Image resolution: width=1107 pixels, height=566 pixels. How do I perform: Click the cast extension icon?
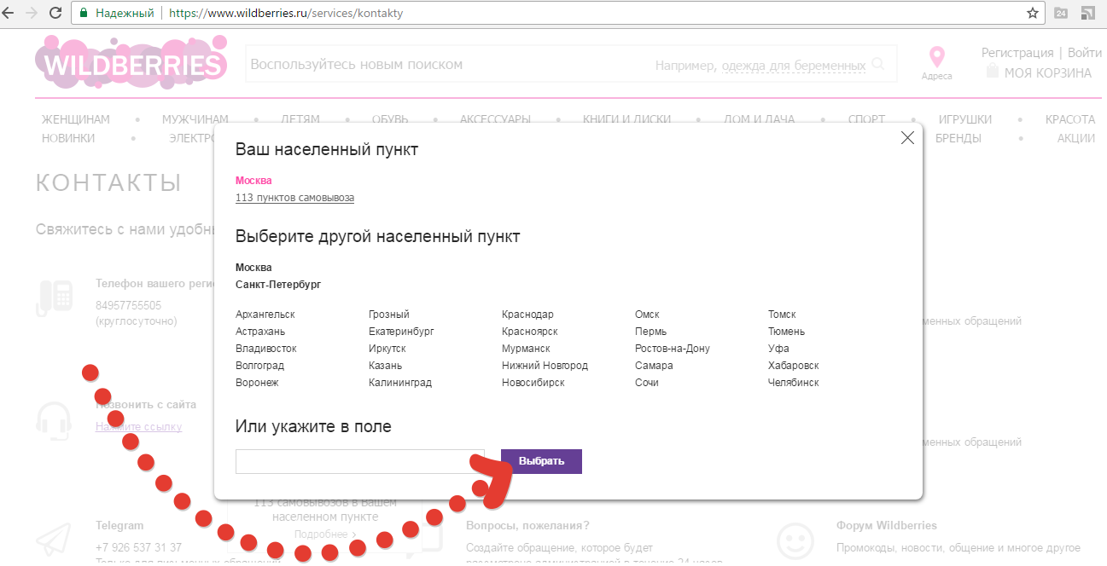tap(1088, 13)
